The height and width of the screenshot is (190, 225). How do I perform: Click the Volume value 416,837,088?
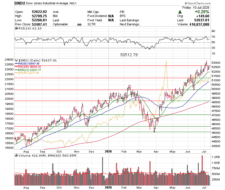click(199, 25)
